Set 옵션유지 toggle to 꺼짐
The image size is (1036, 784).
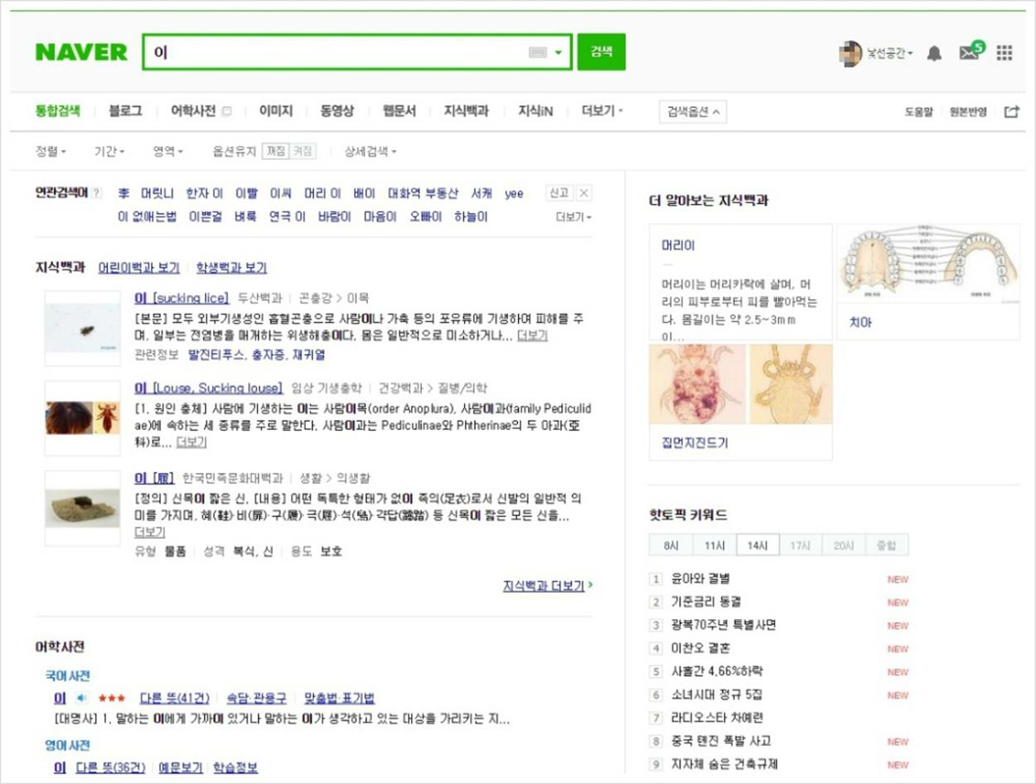point(275,152)
